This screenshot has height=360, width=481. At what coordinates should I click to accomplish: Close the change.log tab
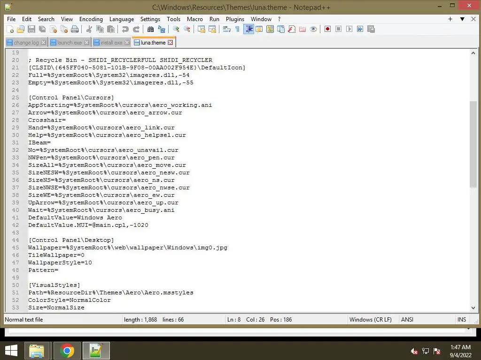pyautogui.click(x=44, y=43)
